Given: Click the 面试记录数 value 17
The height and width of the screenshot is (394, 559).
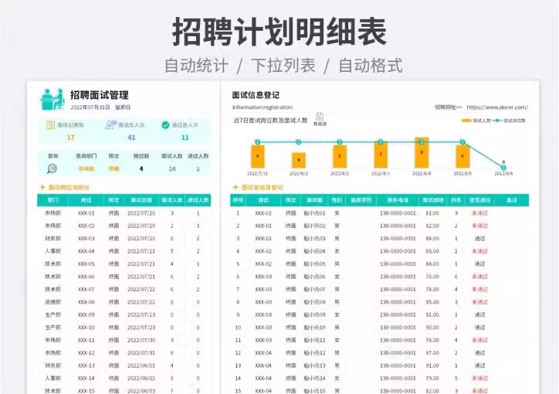Looking at the screenshot, I should 70,138.
